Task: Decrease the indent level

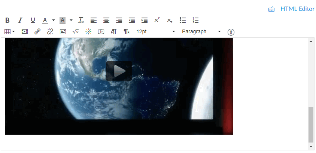Action: (131, 20)
